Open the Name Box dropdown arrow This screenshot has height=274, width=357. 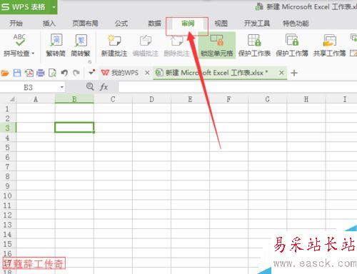(x=62, y=87)
